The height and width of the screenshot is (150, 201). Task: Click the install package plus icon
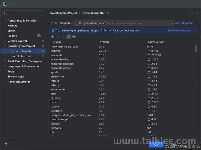click(52, 37)
